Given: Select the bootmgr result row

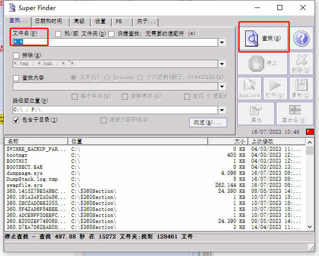Looking at the screenshot, I should (155, 155).
